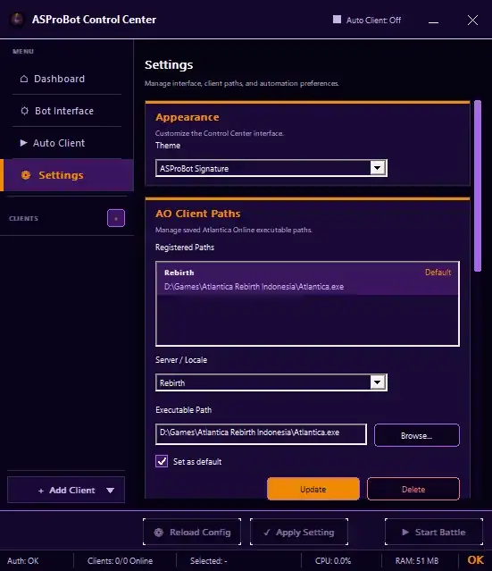The width and height of the screenshot is (492, 571).
Task: Click the play icon on Start Battle
Action: [405, 532]
